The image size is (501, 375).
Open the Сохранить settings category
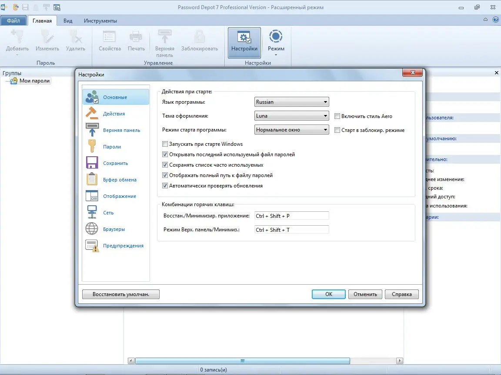click(x=116, y=163)
